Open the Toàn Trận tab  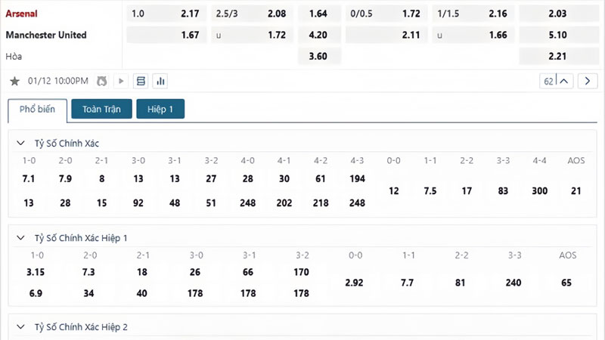point(101,110)
